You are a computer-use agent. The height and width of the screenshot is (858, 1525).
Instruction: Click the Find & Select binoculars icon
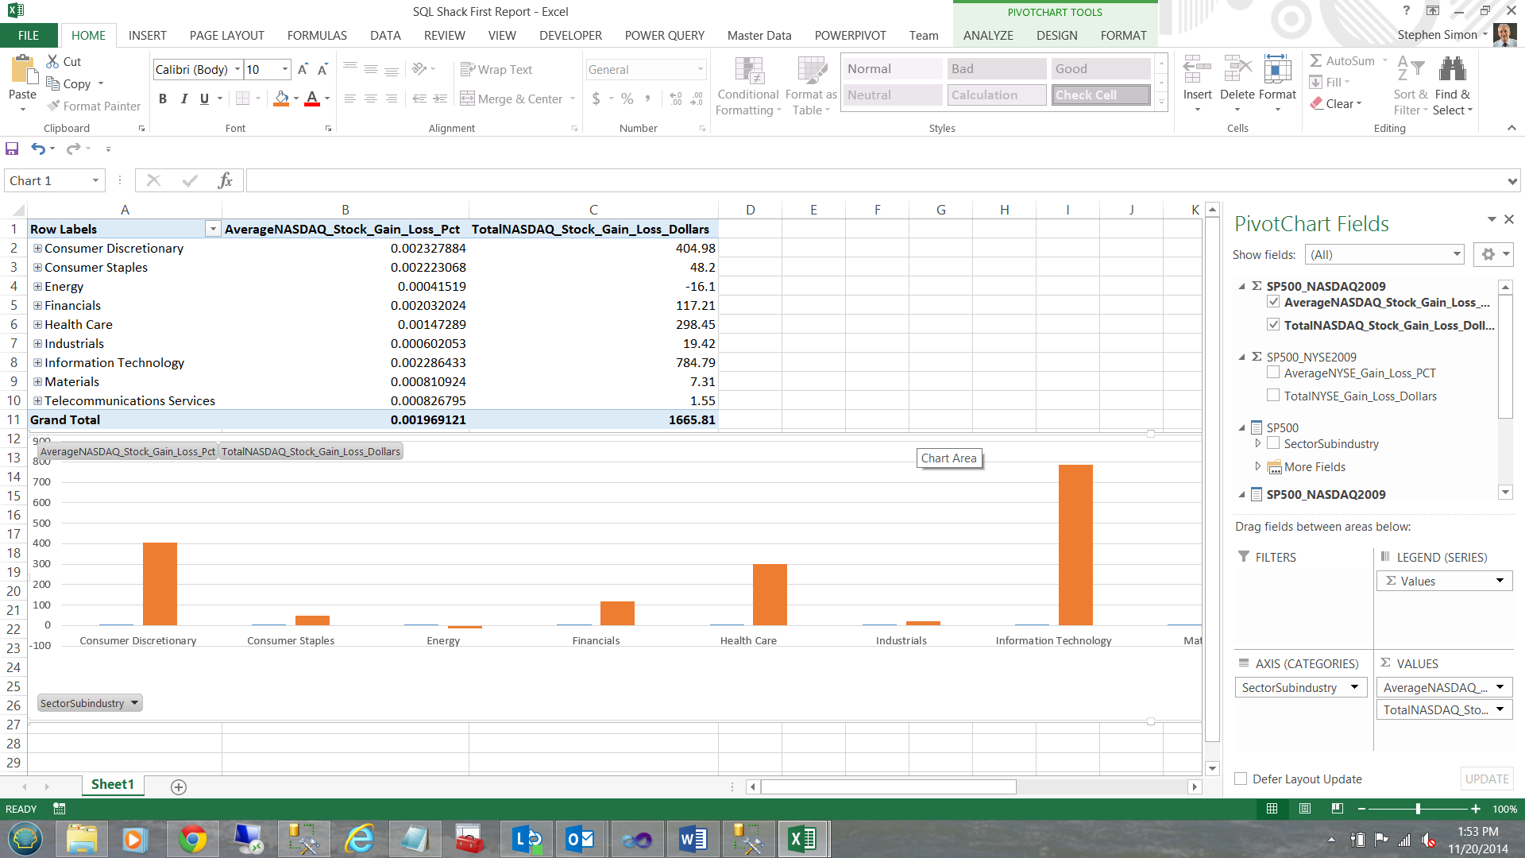1453,70
